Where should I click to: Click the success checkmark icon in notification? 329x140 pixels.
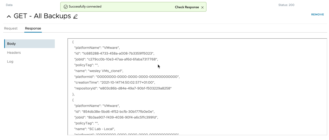tap(66, 7)
